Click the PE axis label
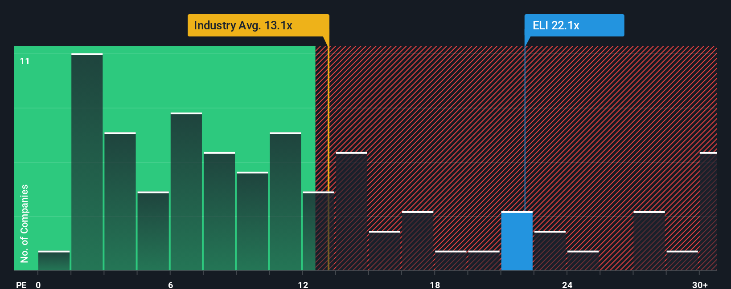The image size is (731, 289). pyautogui.click(x=21, y=285)
